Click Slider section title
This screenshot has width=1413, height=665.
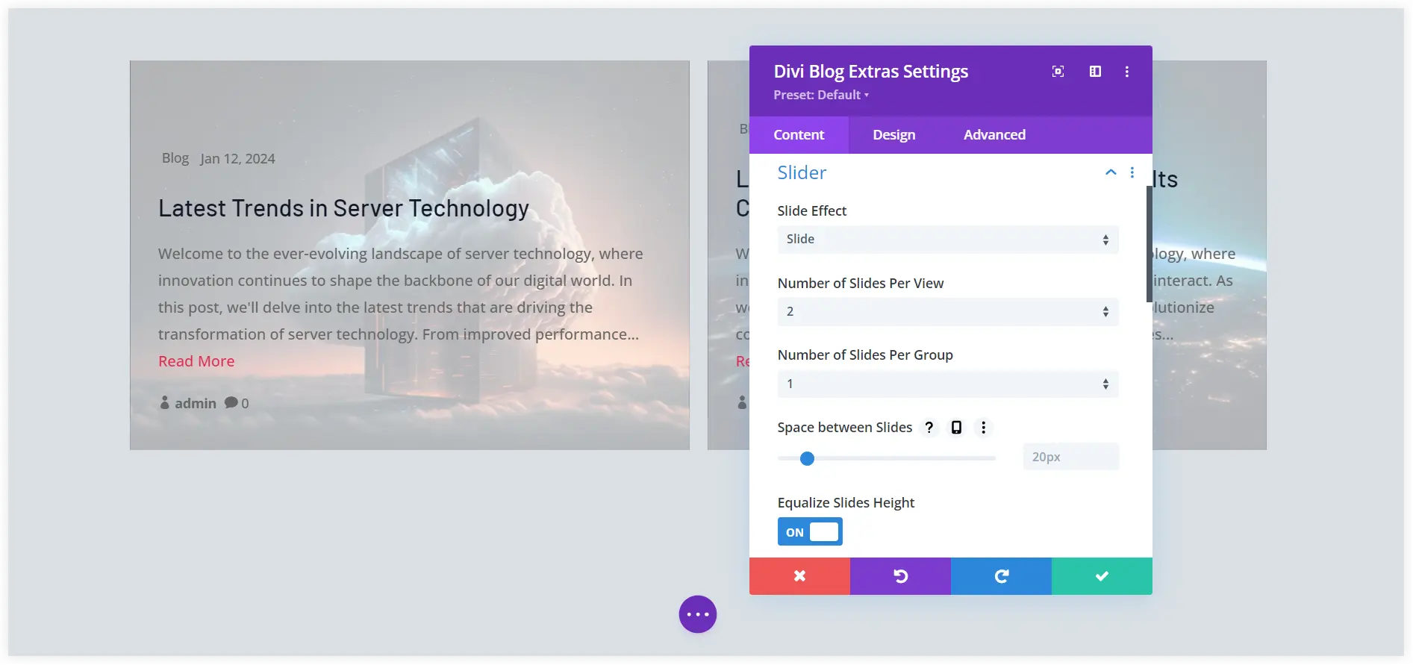point(802,172)
